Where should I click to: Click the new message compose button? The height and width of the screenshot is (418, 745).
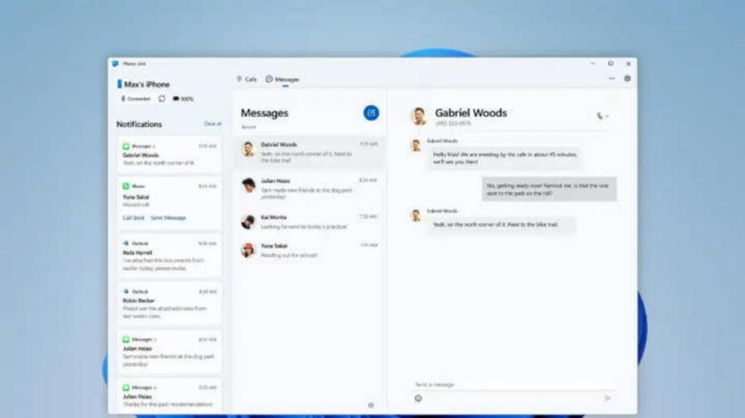[371, 113]
